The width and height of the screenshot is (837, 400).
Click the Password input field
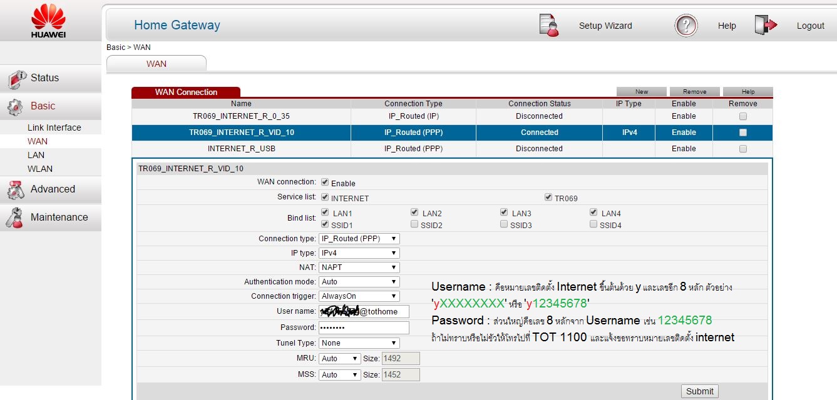click(364, 327)
